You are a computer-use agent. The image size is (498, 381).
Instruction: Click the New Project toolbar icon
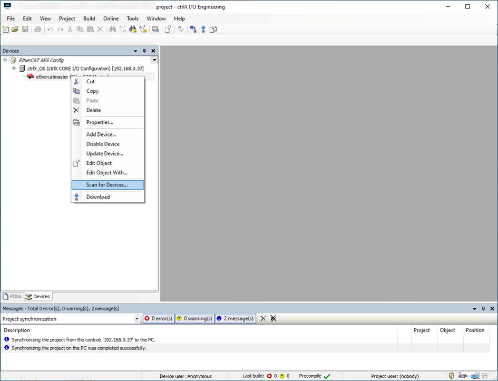coord(5,29)
